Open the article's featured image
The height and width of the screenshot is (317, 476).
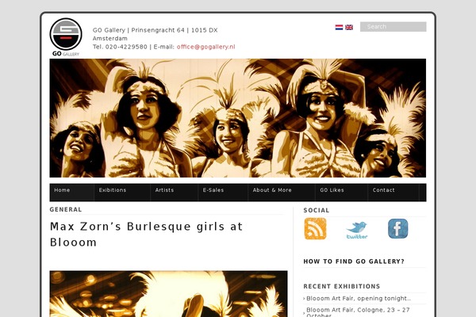point(168,294)
